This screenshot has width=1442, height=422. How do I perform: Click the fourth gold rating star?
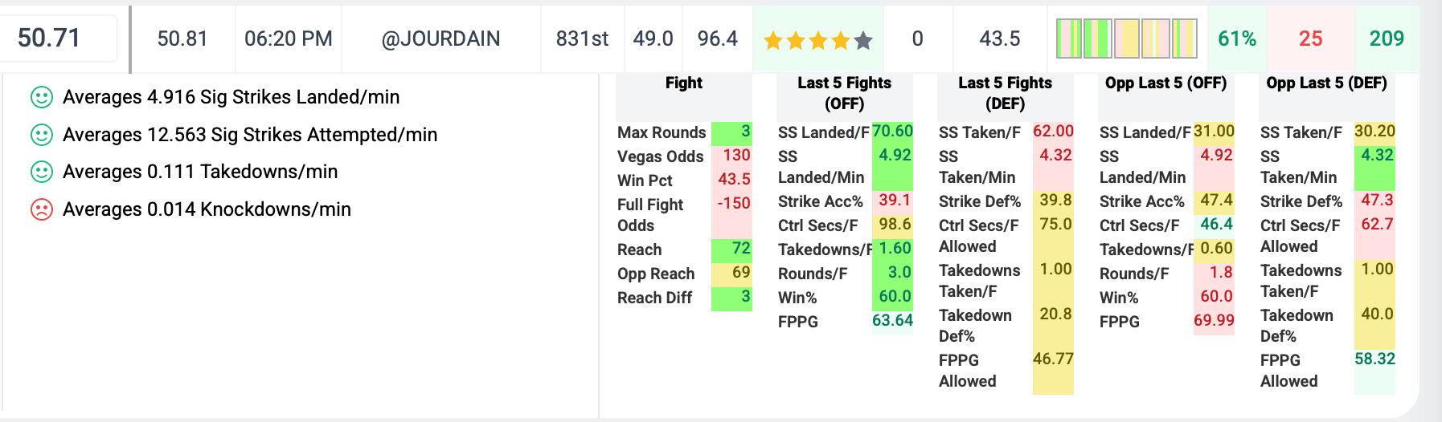point(841,40)
